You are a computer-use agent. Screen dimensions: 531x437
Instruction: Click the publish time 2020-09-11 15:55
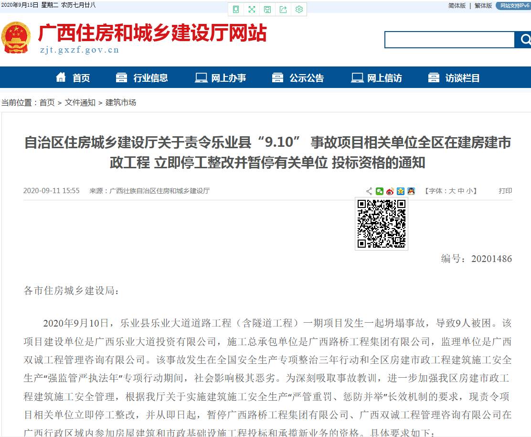tap(52, 191)
